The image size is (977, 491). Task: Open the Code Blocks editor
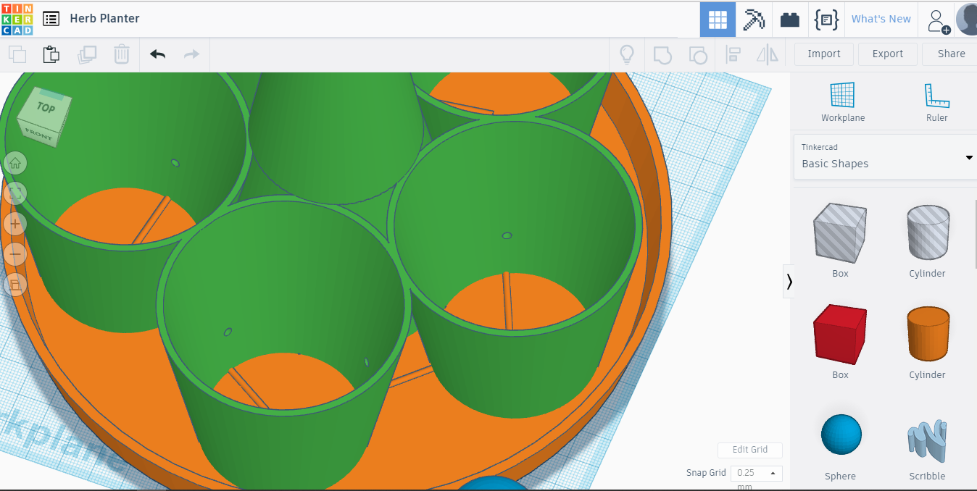point(826,20)
